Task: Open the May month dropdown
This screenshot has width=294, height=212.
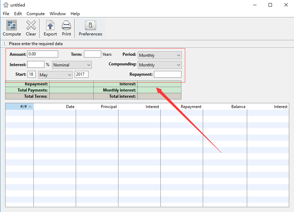Action: [55, 74]
